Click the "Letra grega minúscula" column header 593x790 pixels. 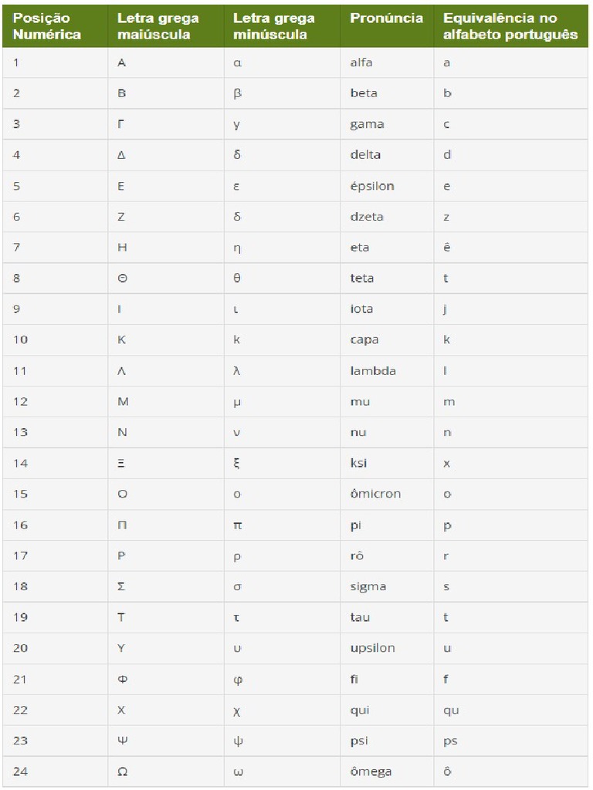pyautogui.click(x=273, y=26)
